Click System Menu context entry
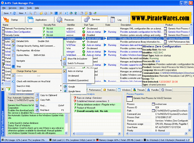 click(x=37, y=55)
